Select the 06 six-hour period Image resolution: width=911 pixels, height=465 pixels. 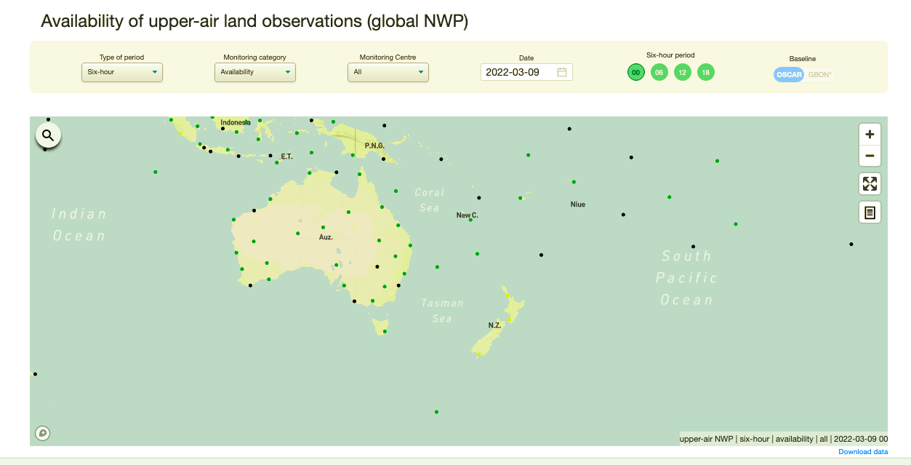click(659, 72)
